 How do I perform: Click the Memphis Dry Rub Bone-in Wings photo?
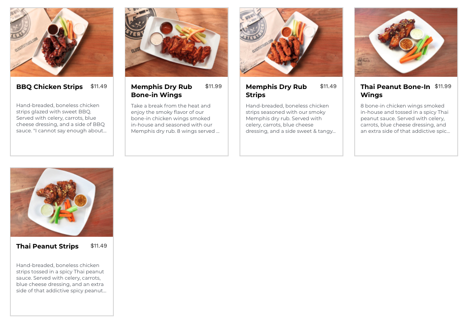177,42
